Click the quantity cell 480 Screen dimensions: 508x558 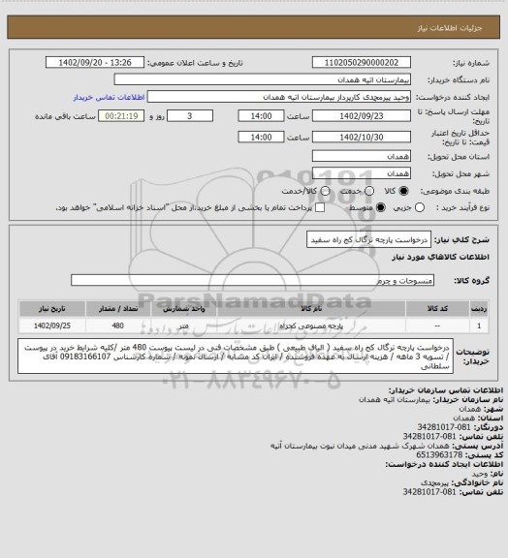[x=118, y=325]
